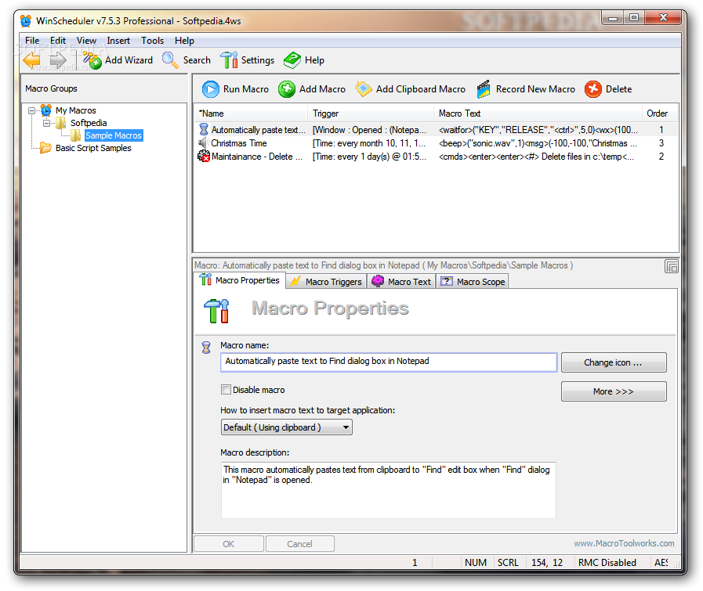Open the www.MacroToolworks.com link
This screenshot has height=591, width=703.
pos(624,543)
